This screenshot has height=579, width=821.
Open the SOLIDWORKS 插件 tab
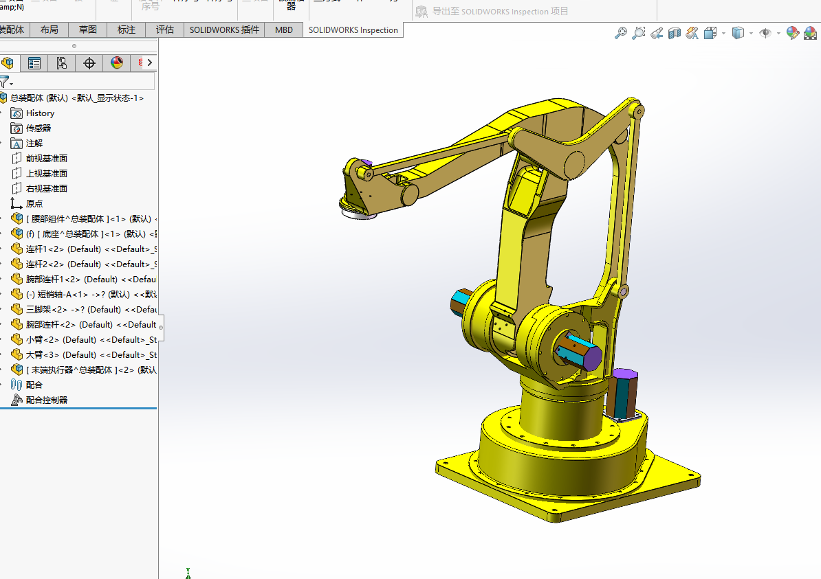point(224,30)
